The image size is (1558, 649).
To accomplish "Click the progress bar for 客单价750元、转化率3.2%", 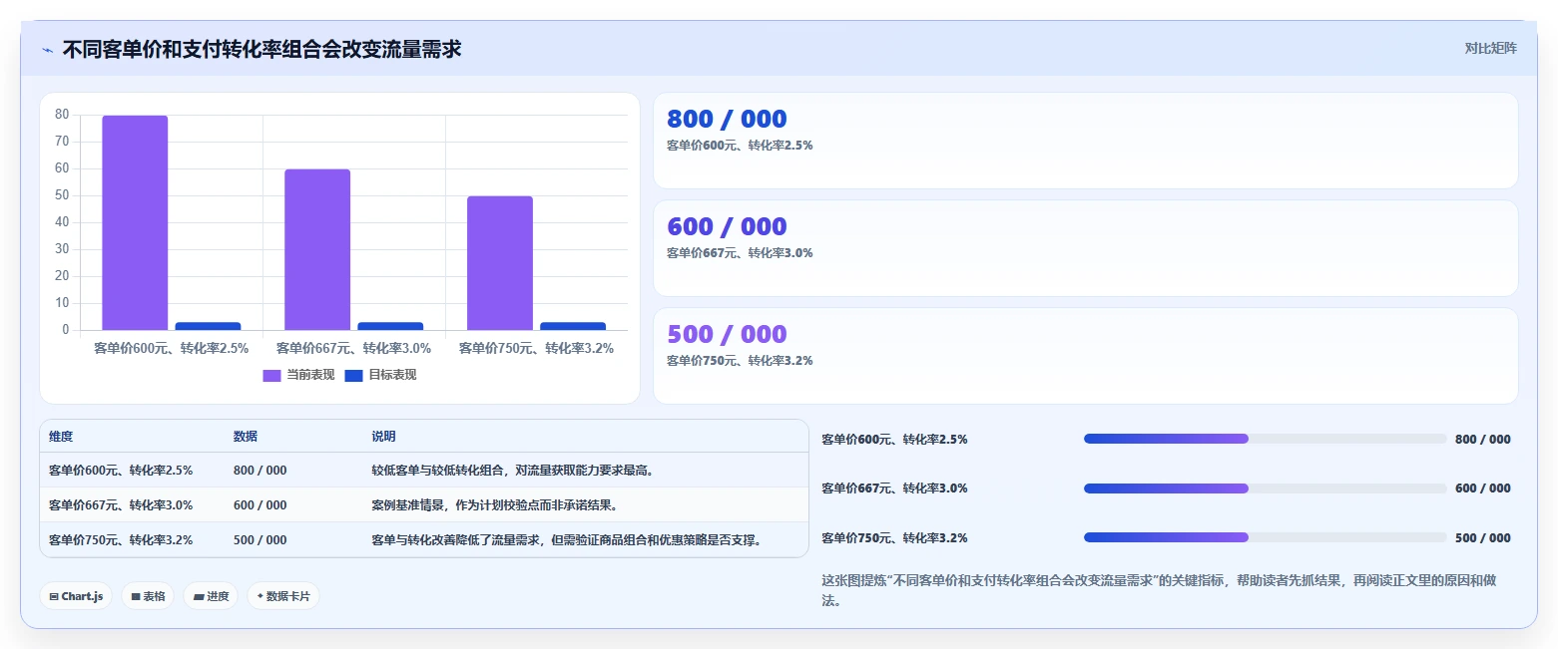I will [x=1266, y=538].
